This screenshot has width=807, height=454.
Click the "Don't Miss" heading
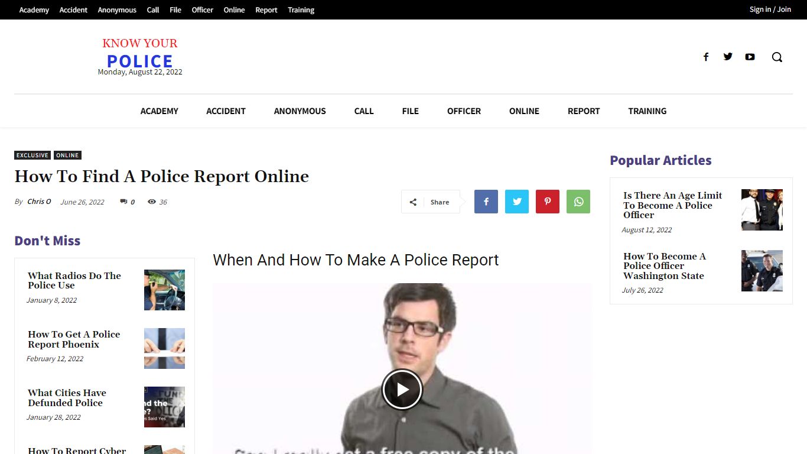tap(47, 241)
